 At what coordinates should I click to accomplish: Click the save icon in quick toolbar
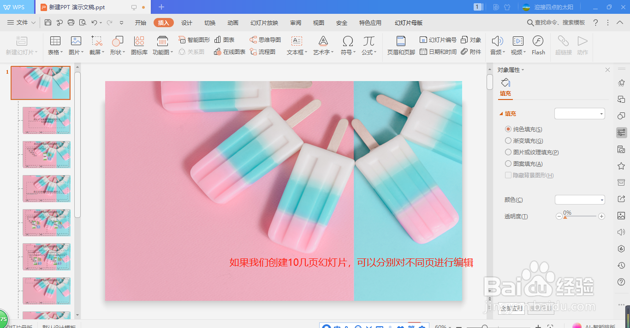coord(48,23)
